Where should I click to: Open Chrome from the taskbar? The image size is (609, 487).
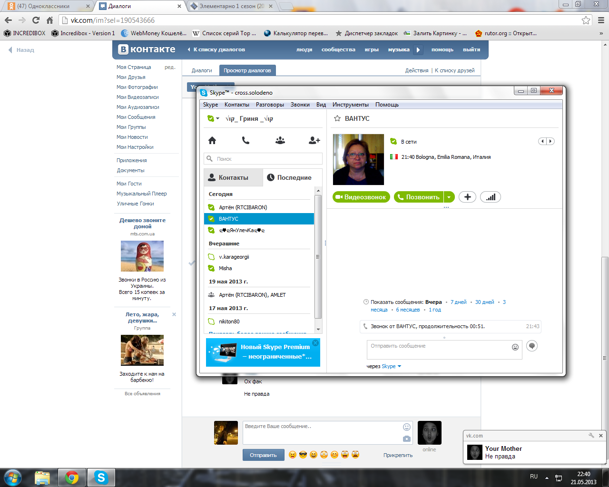(x=72, y=477)
